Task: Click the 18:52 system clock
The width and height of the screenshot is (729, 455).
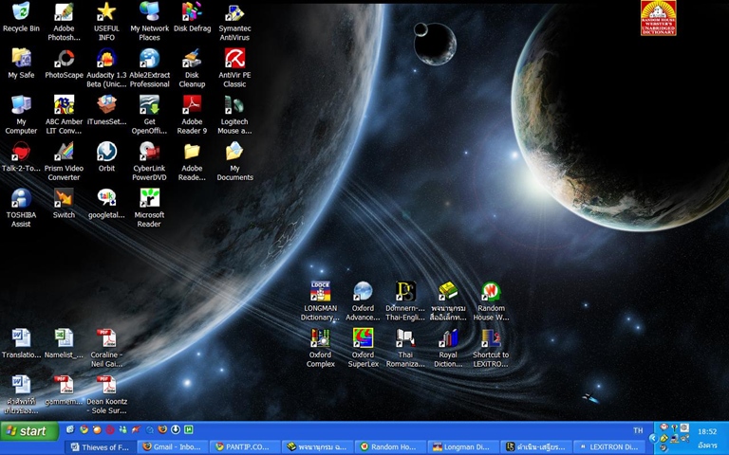Action: click(x=706, y=431)
